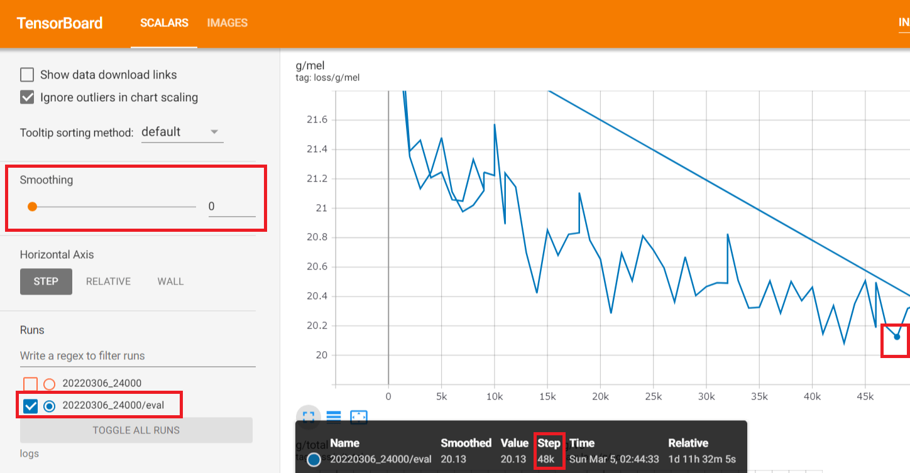Click the g/mel chart title
The height and width of the screenshot is (473, 910).
310,65
